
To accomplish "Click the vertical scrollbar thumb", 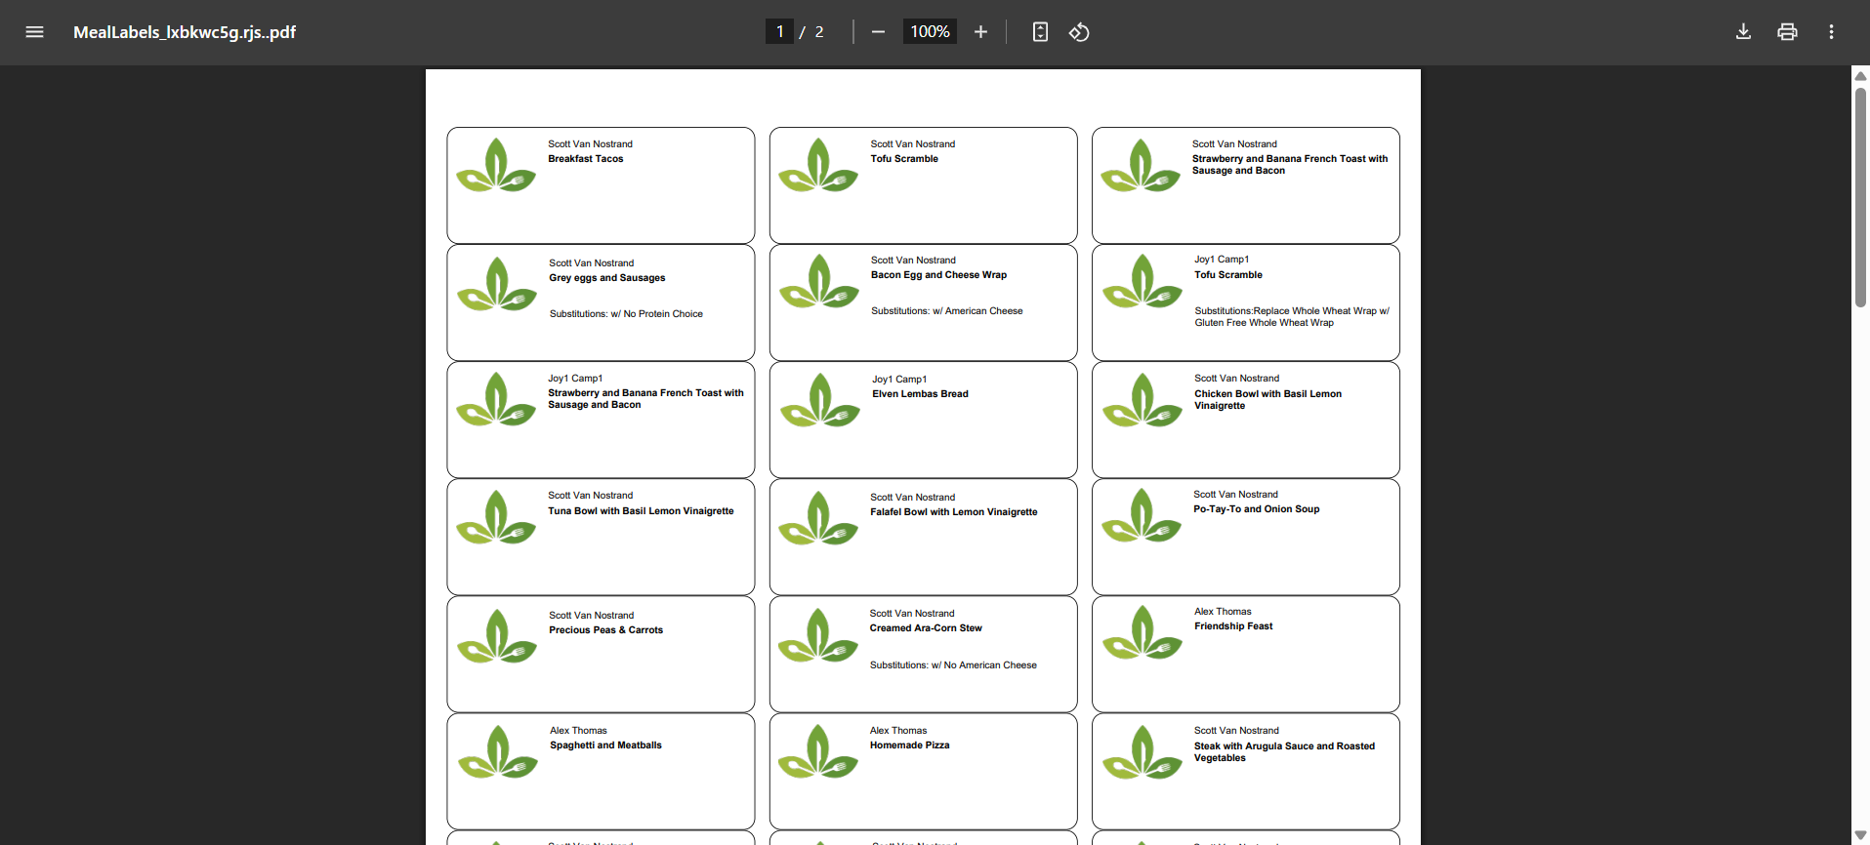I will (x=1860, y=197).
